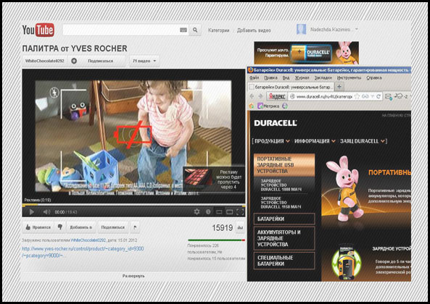The height and width of the screenshot is (304, 430).
Task: Open the Закладки menu in Firefox
Action: pyautogui.click(x=323, y=78)
